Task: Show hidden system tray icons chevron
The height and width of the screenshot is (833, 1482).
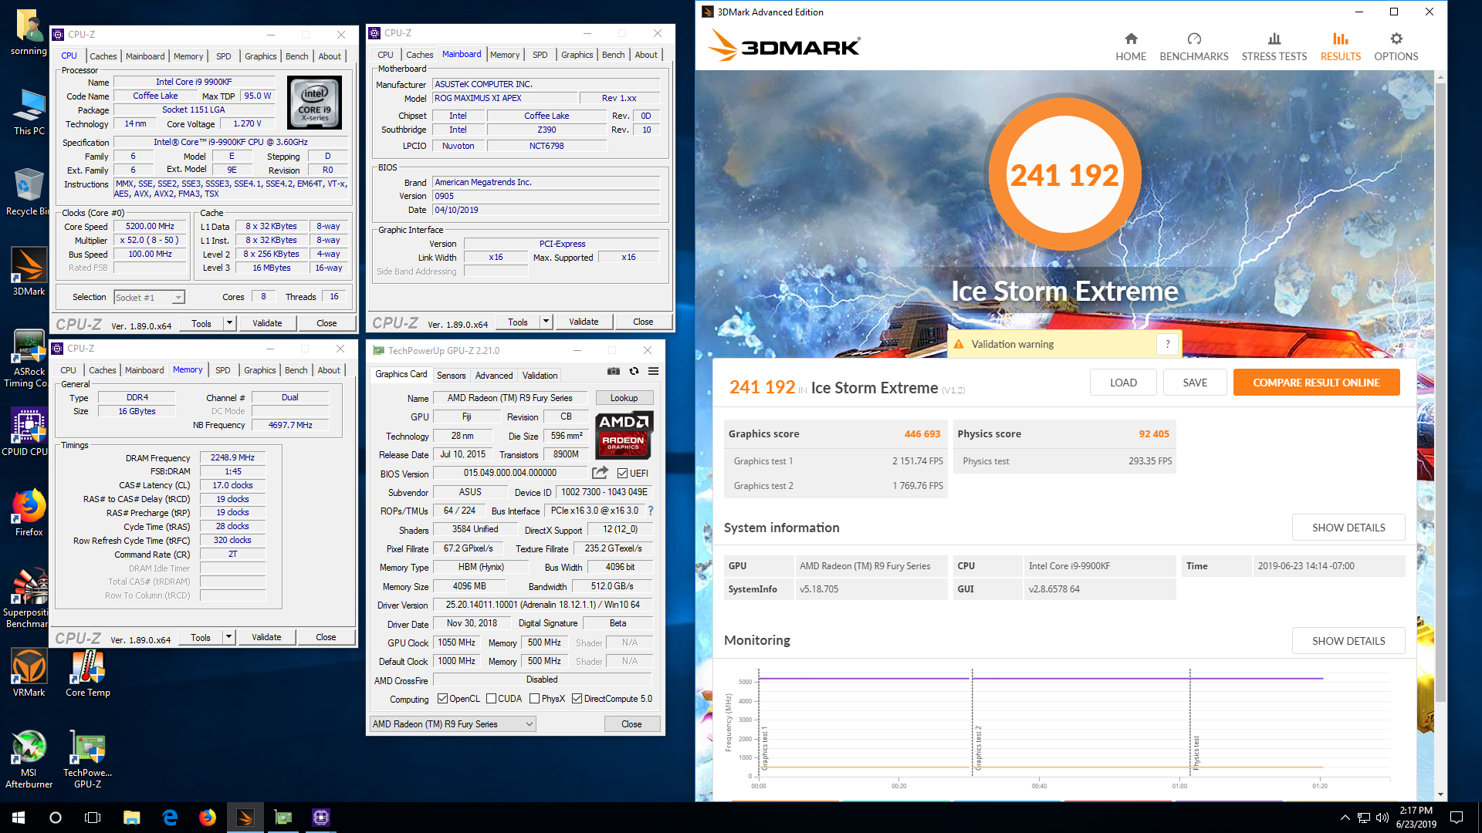Action: [x=1345, y=818]
